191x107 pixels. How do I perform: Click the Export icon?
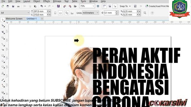click(70, 6)
